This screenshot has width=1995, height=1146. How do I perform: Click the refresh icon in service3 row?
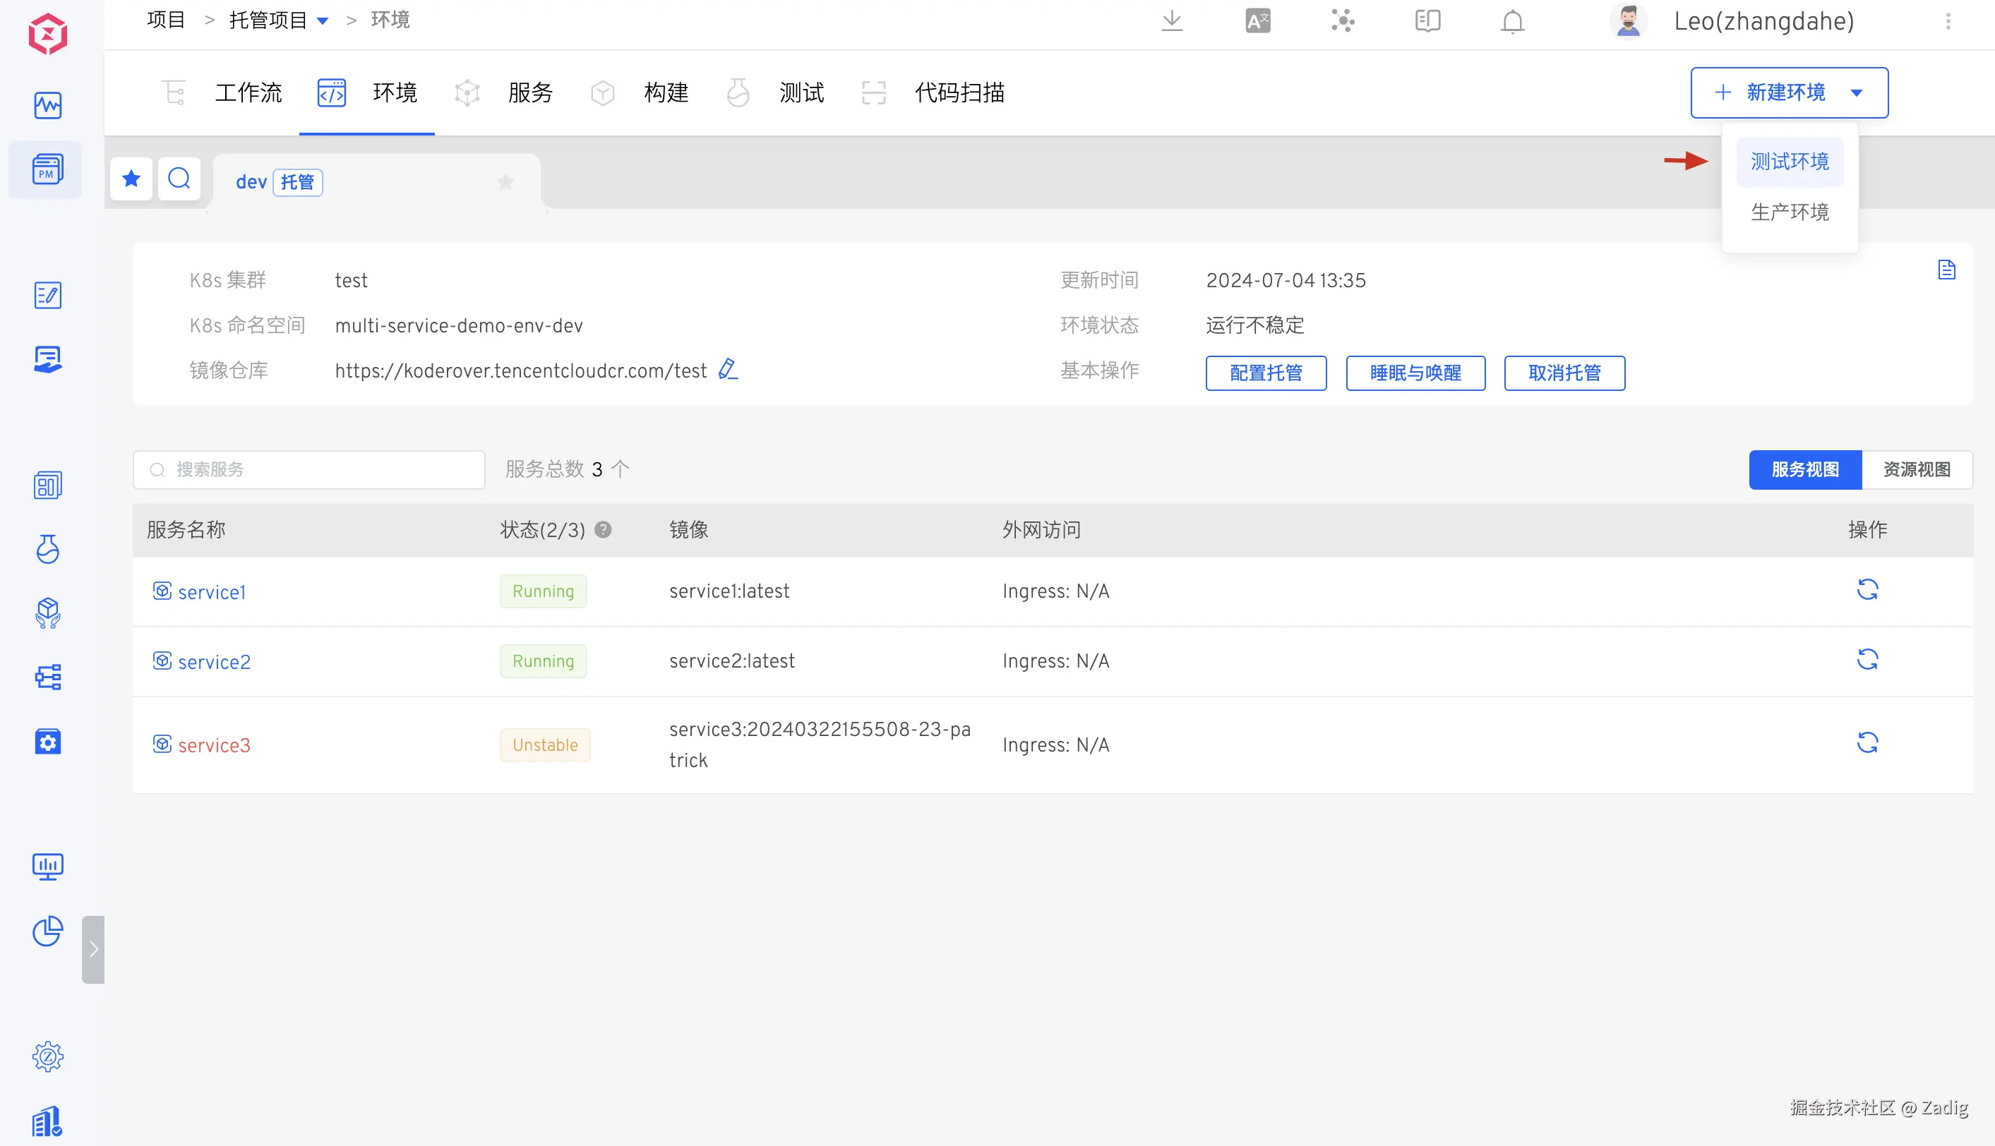coord(1867,743)
